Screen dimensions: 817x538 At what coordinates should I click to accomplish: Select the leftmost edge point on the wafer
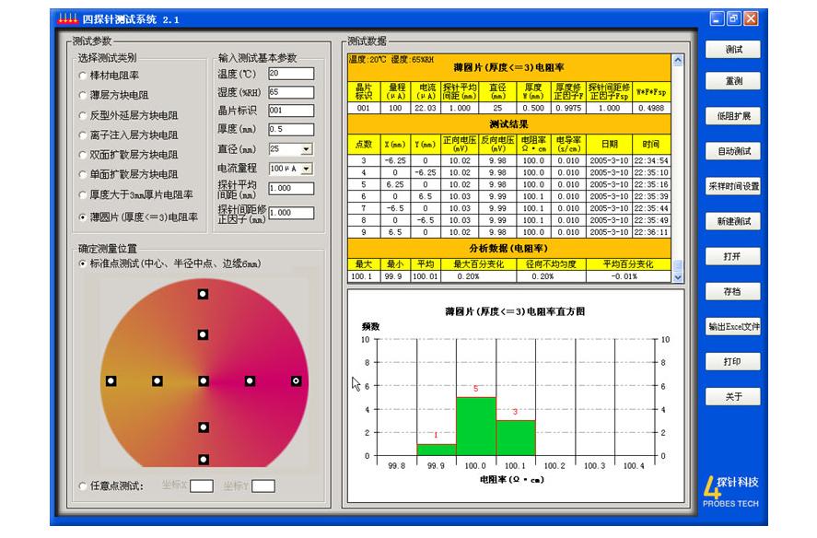point(111,380)
